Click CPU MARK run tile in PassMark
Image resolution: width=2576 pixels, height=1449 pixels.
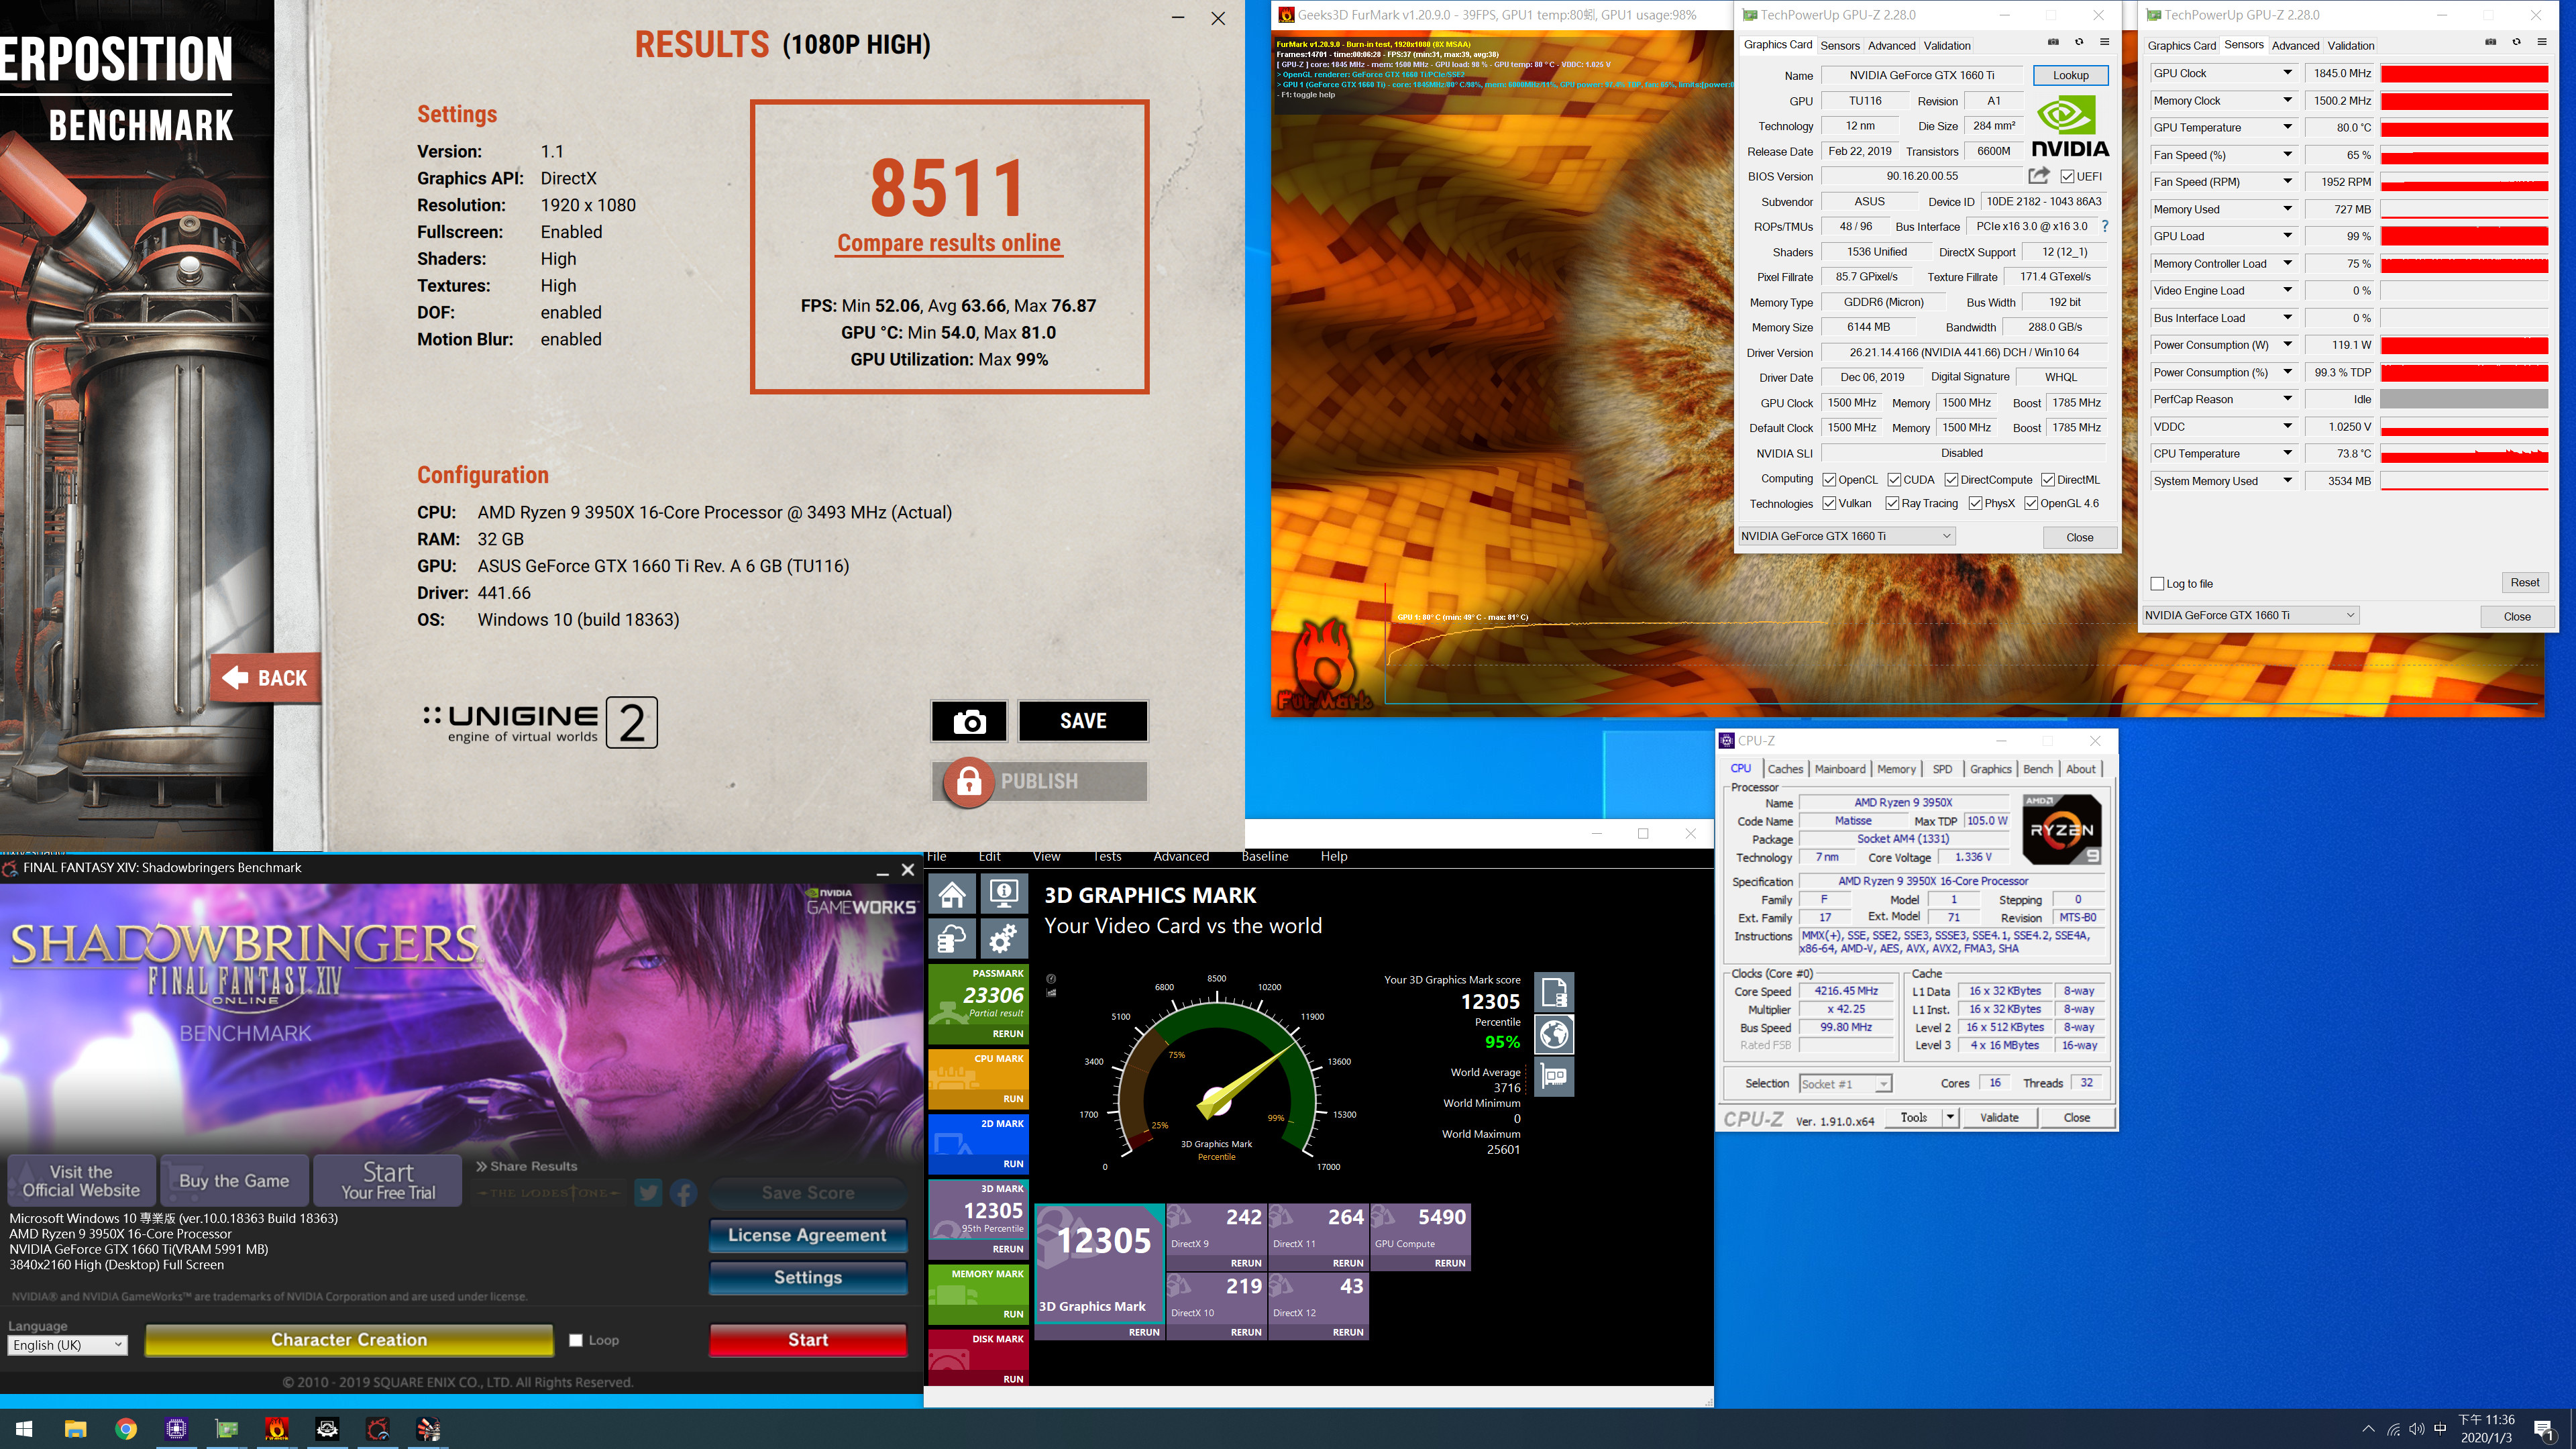(978, 1079)
